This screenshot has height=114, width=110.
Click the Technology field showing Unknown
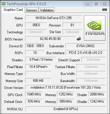(x=36, y=32)
